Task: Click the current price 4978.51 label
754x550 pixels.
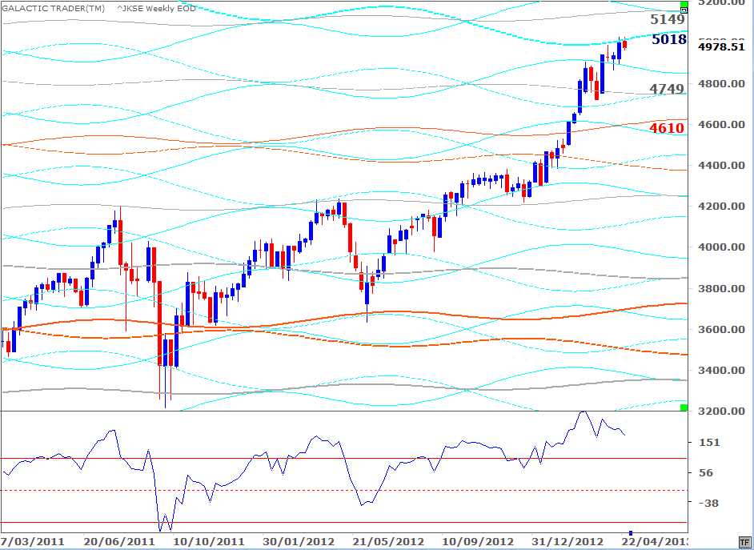Action: (x=721, y=46)
